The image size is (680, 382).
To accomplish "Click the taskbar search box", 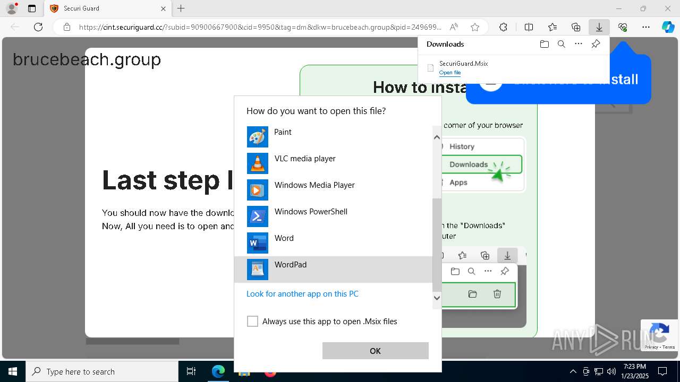I will 102,371.
